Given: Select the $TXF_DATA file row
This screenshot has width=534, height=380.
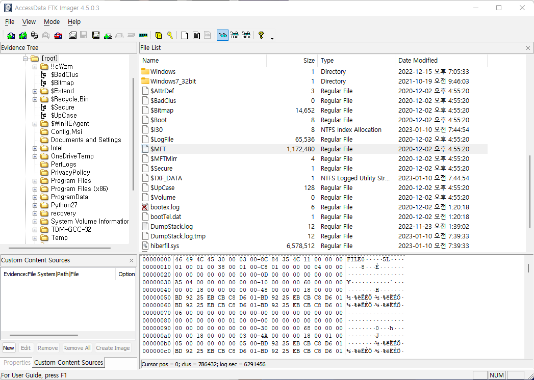Looking at the screenshot, I should click(314, 178).
